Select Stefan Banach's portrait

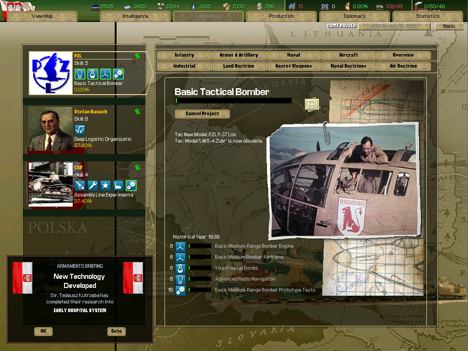click(51, 128)
